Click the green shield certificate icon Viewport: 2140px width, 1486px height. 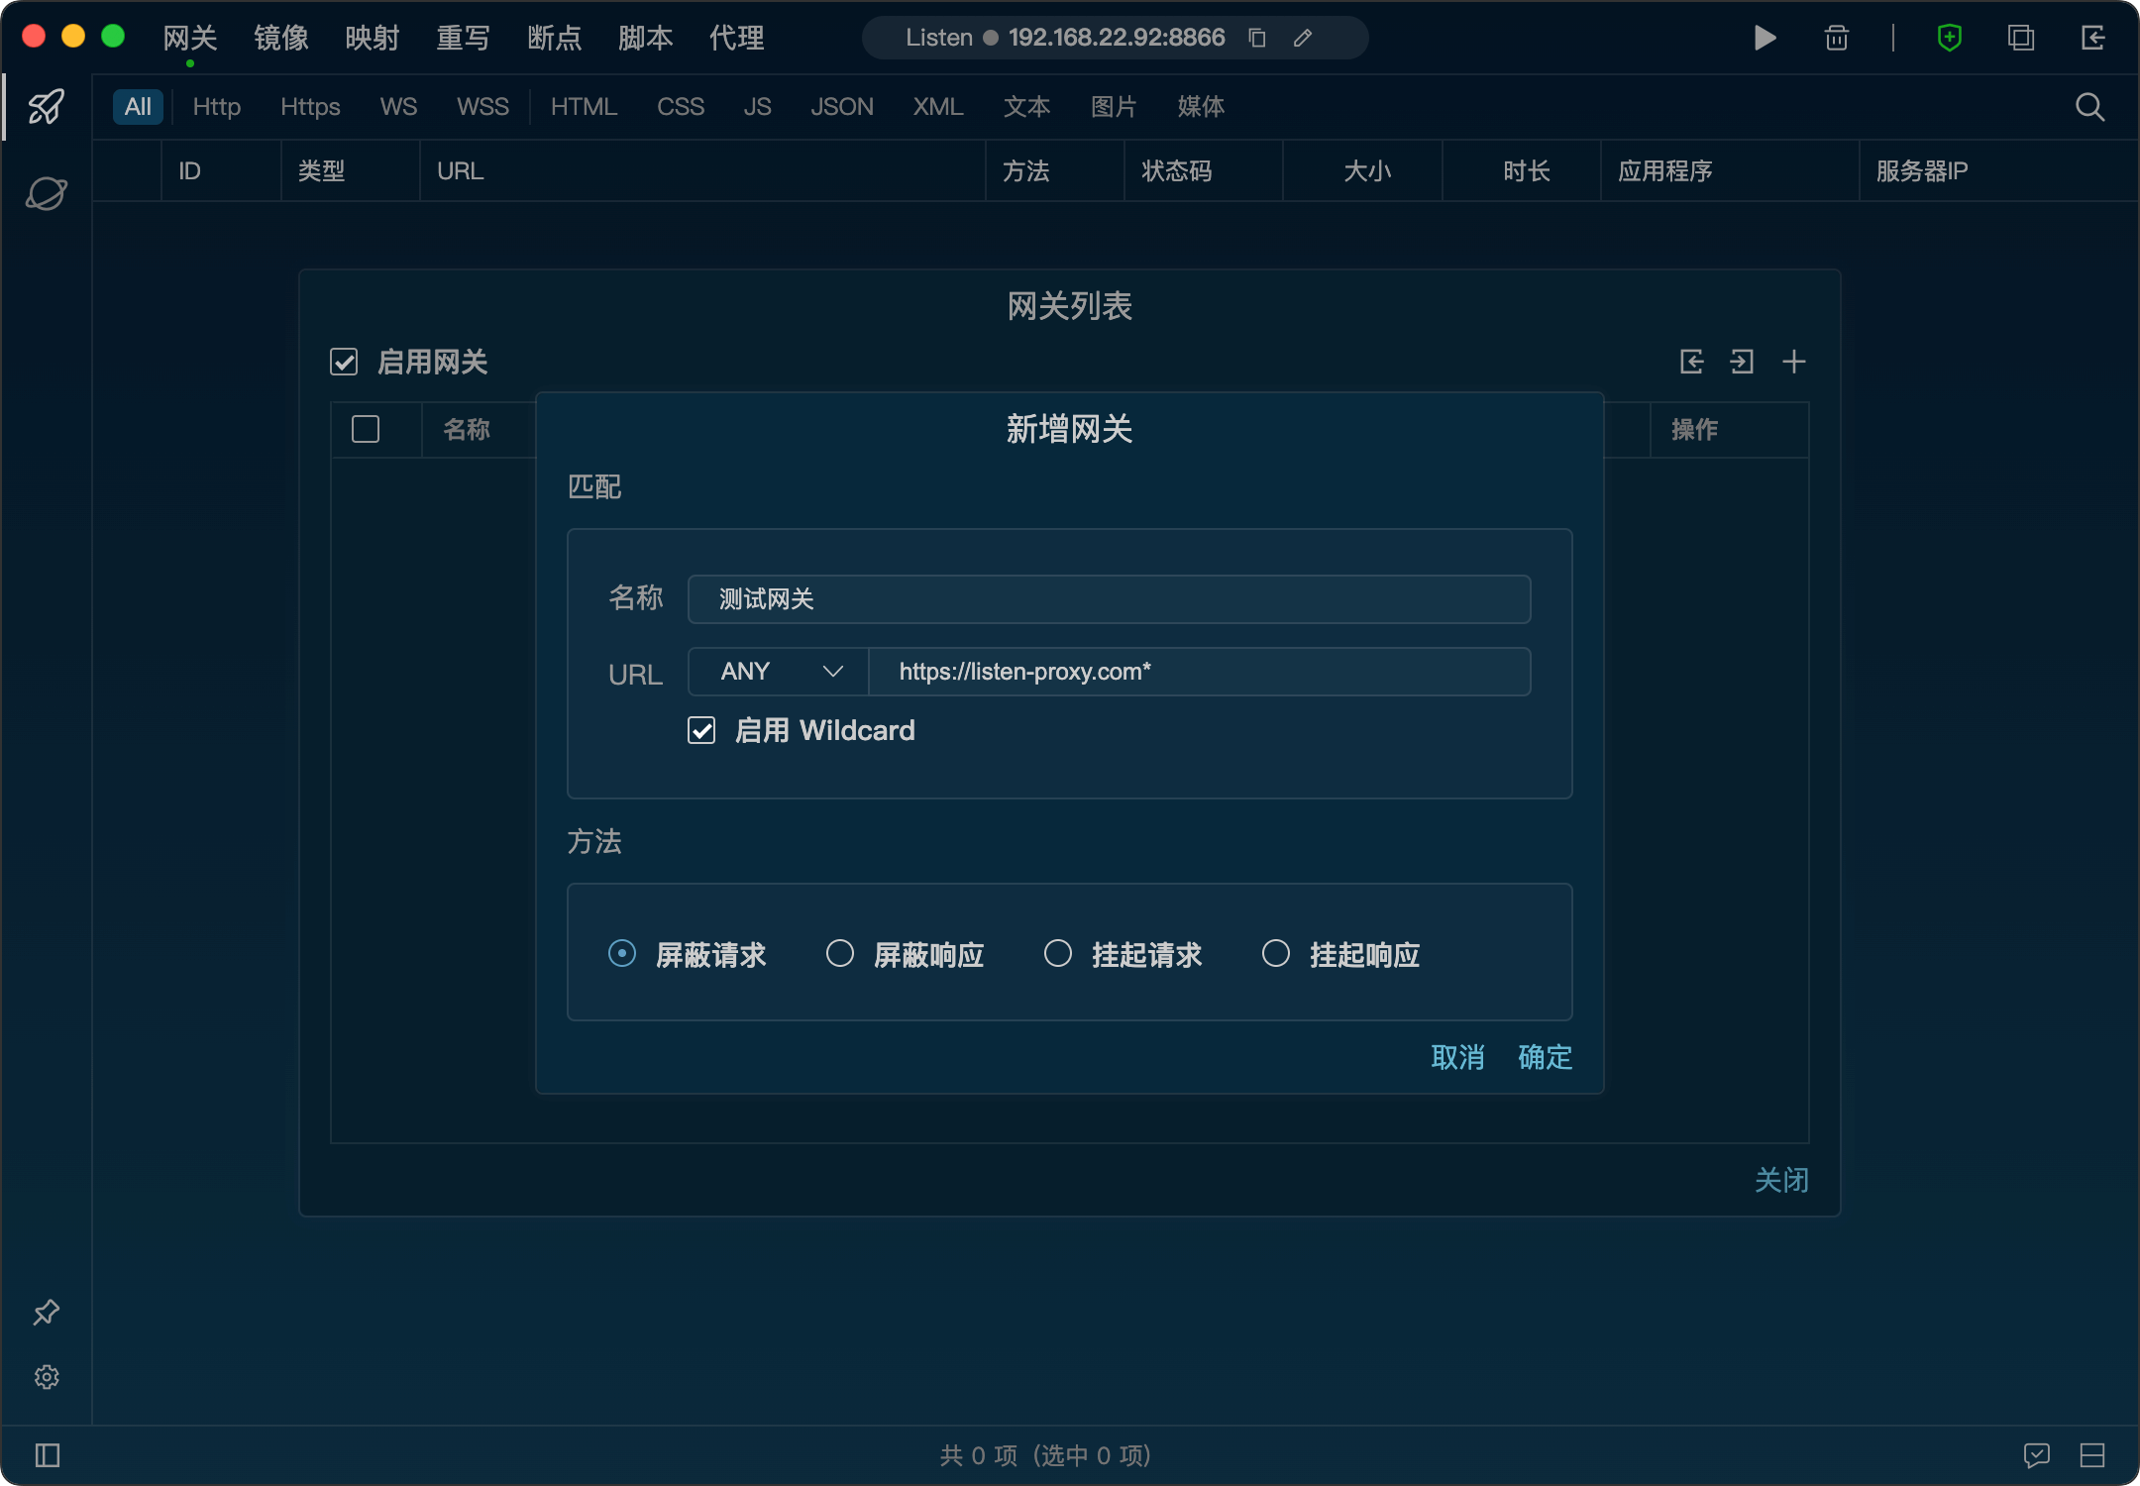point(1949,38)
